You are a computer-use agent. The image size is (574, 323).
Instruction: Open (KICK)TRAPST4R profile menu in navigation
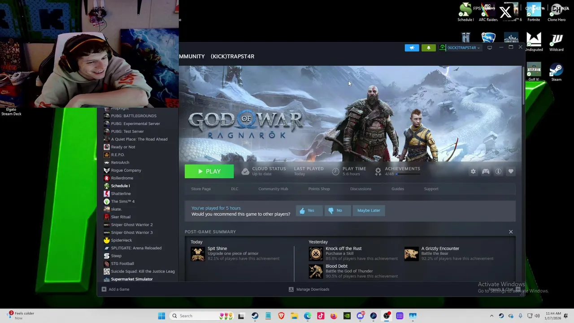[x=232, y=57]
